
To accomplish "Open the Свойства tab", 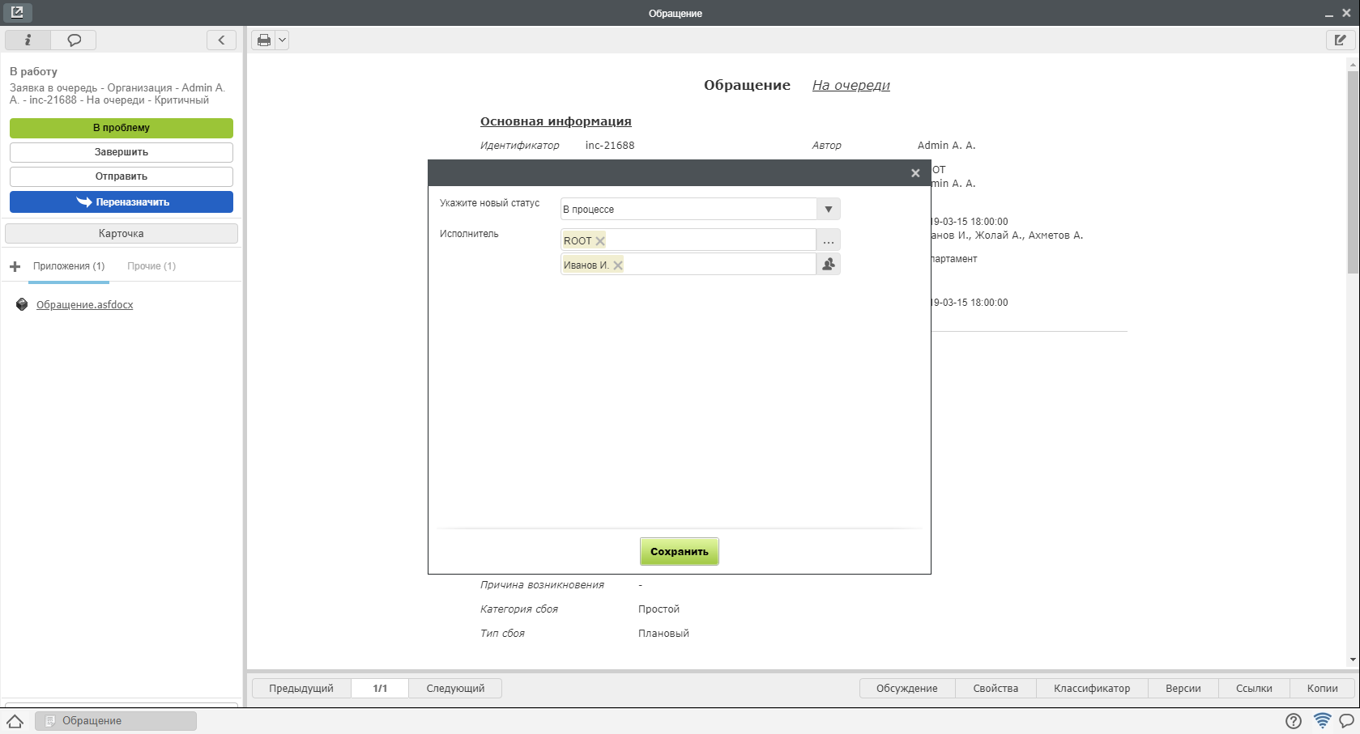I will pos(995,689).
